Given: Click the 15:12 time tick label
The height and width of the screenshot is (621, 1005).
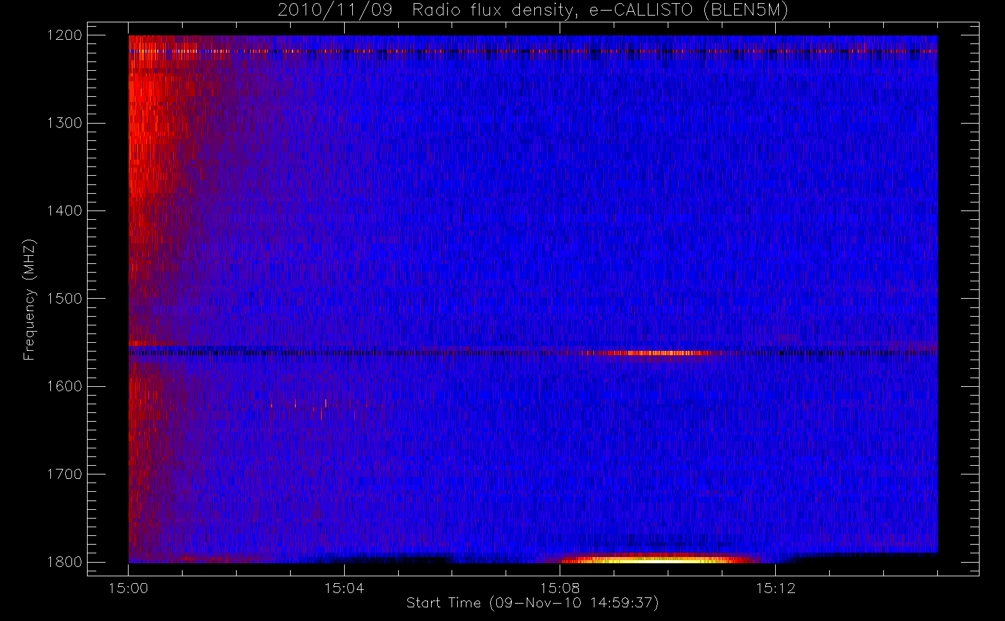Looking at the screenshot, I should point(775,588).
